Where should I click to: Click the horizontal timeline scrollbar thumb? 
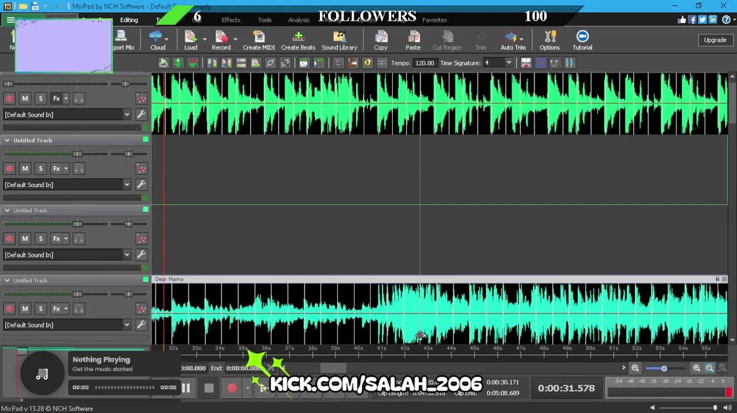[333, 368]
